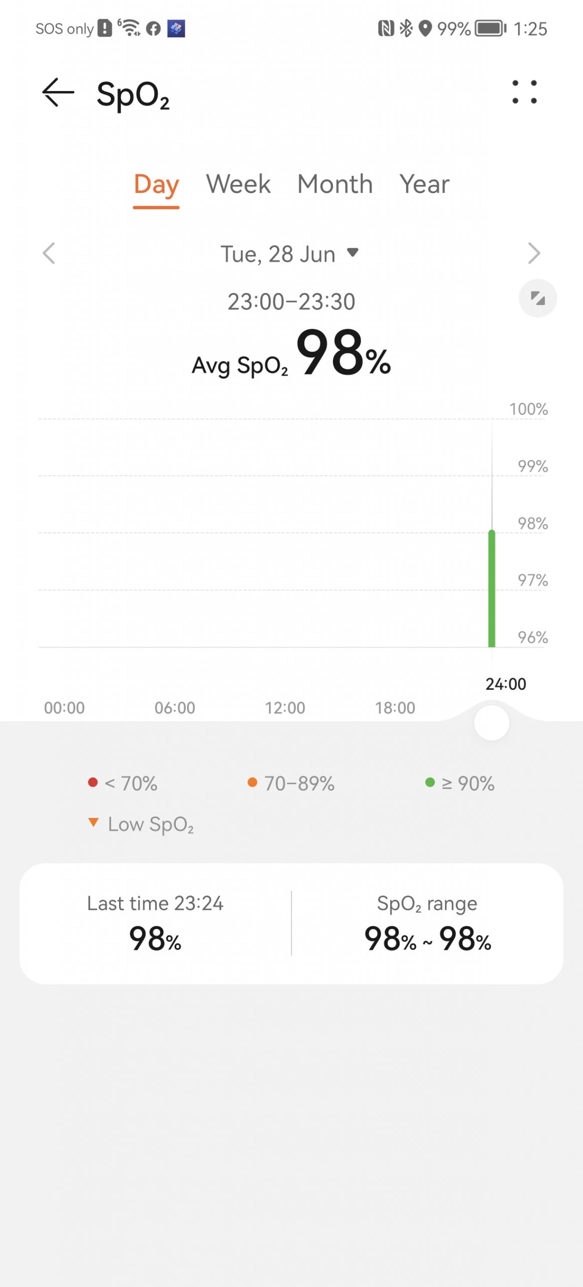Select the Day tab

click(156, 184)
